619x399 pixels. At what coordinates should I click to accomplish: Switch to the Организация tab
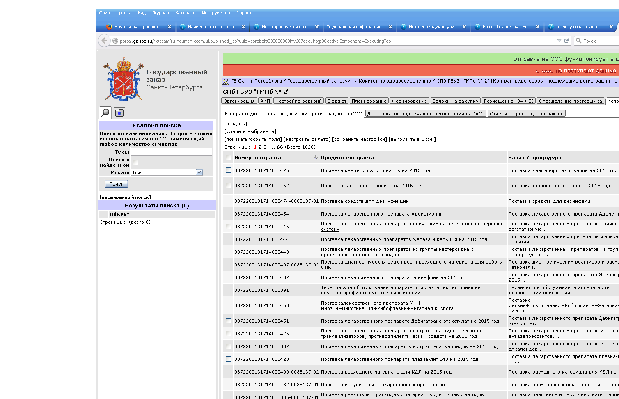pos(239,101)
